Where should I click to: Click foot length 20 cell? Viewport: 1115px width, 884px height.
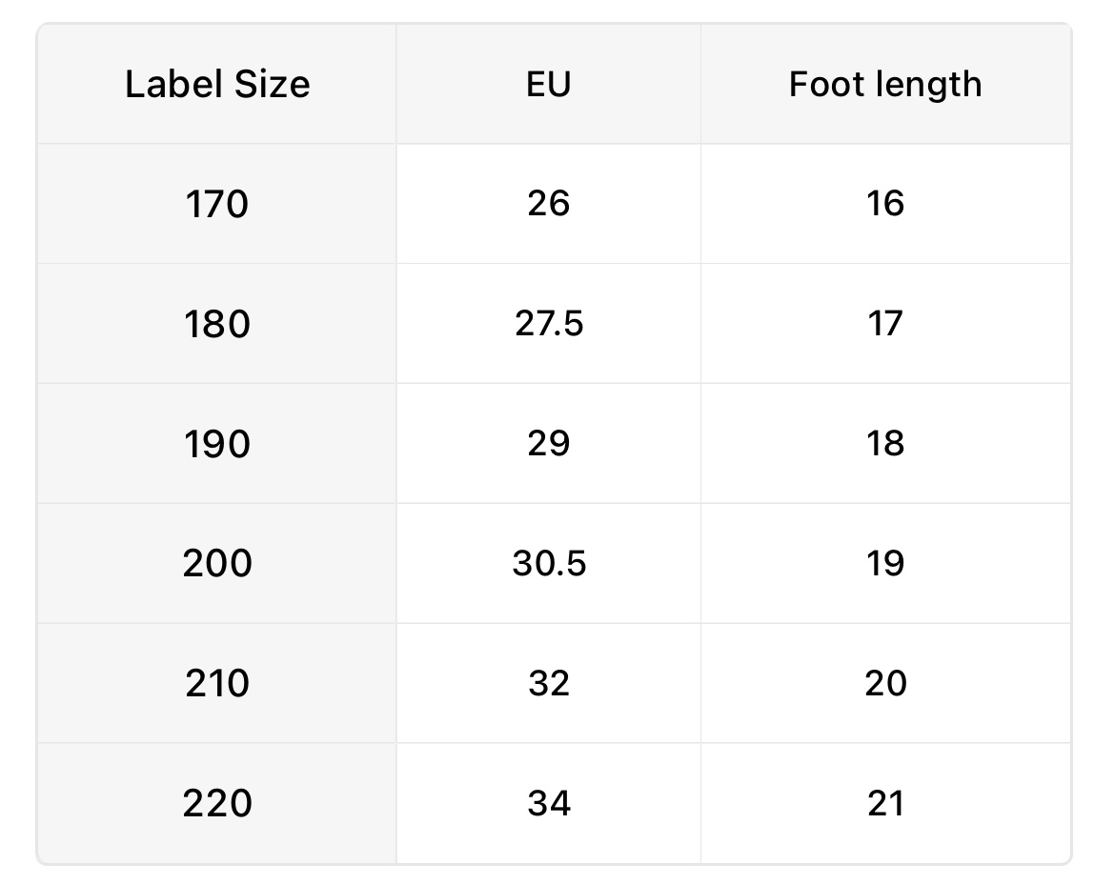885,684
